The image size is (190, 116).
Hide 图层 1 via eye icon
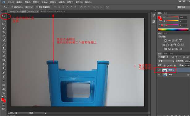pos(159,70)
